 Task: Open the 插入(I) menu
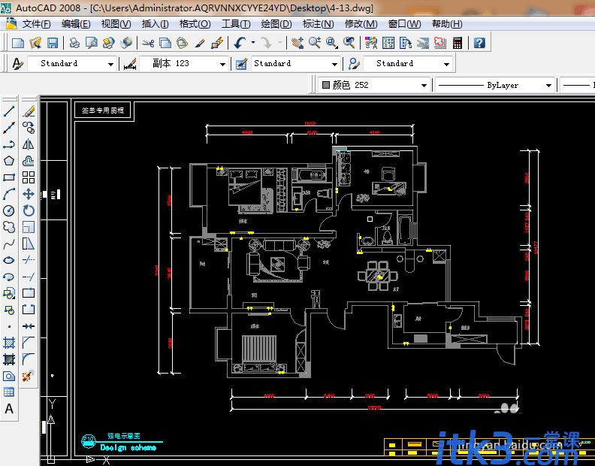[155, 24]
